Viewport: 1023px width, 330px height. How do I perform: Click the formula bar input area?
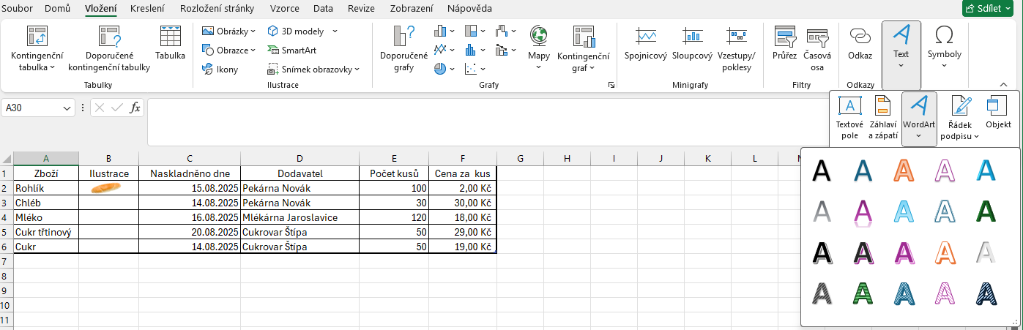[487, 122]
